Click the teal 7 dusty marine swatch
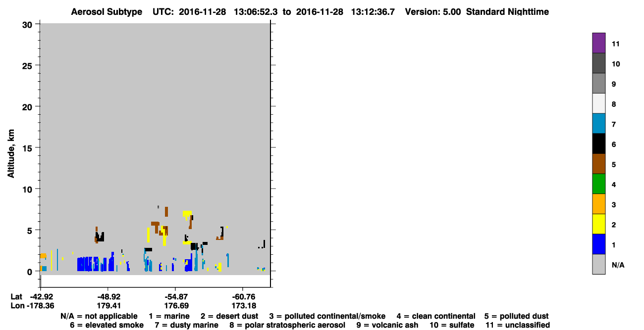The height and width of the screenshot is (330, 644). [x=598, y=124]
